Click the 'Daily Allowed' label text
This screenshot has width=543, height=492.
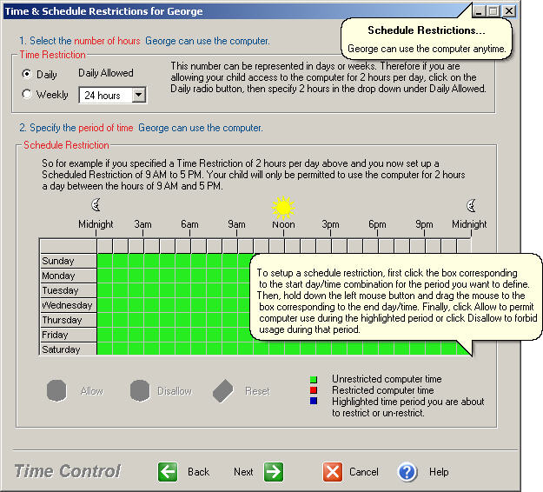tap(106, 73)
